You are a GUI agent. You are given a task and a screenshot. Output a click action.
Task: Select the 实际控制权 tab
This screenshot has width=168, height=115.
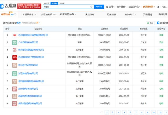click(x=48, y=15)
